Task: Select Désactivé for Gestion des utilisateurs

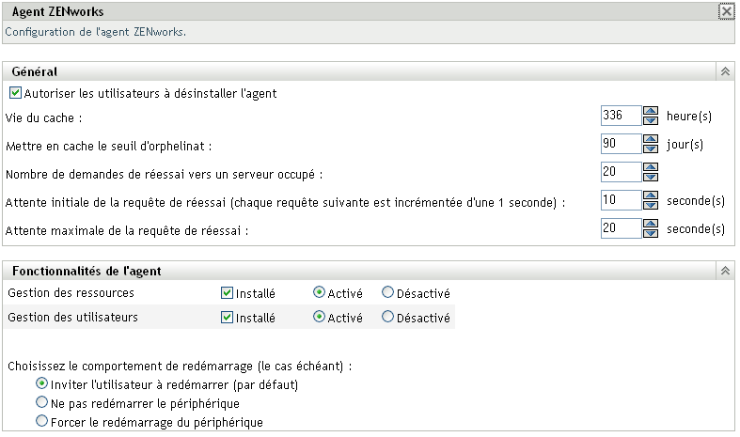Action: click(x=387, y=318)
